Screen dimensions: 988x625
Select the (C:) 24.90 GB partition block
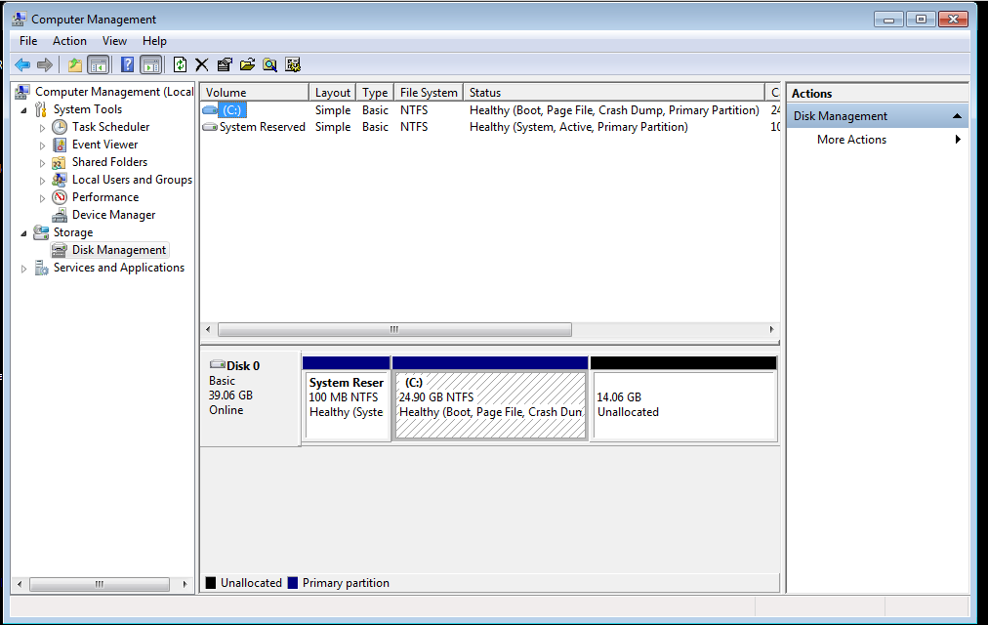(x=490, y=399)
